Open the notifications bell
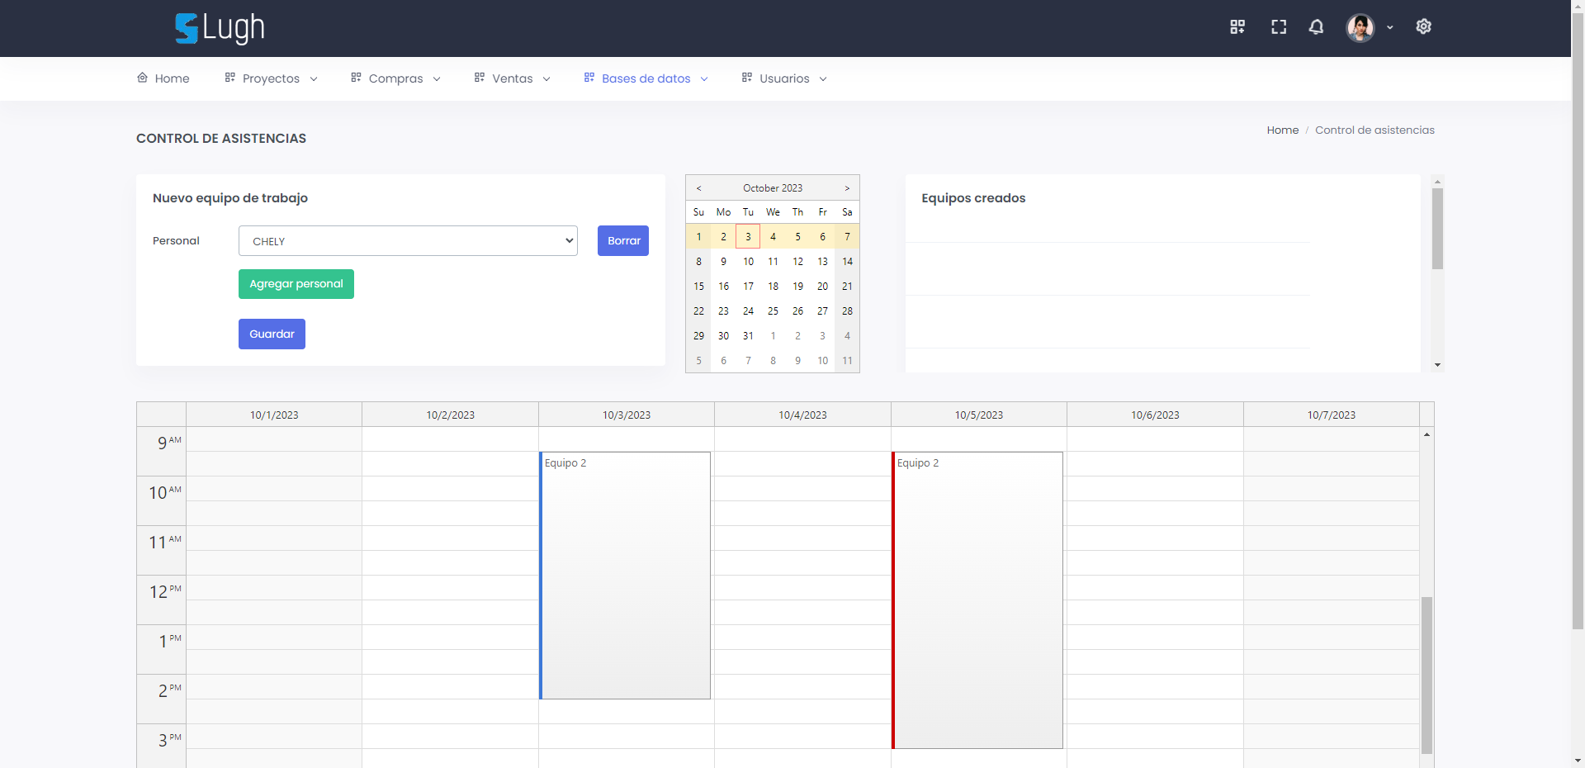The height and width of the screenshot is (768, 1585). click(x=1316, y=27)
